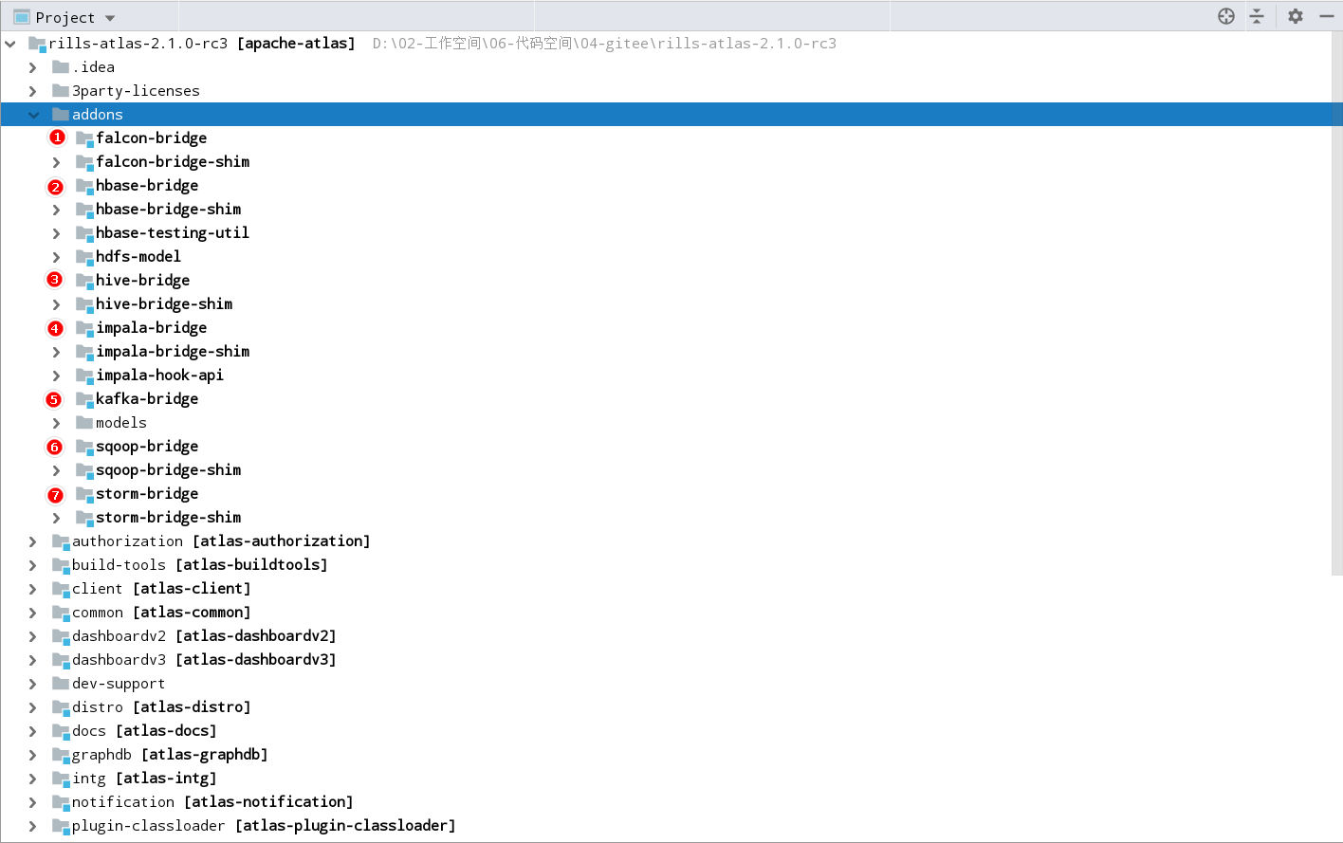Click the falcon-bridge module folder icon
This screenshot has height=843, width=1343.
click(x=84, y=138)
